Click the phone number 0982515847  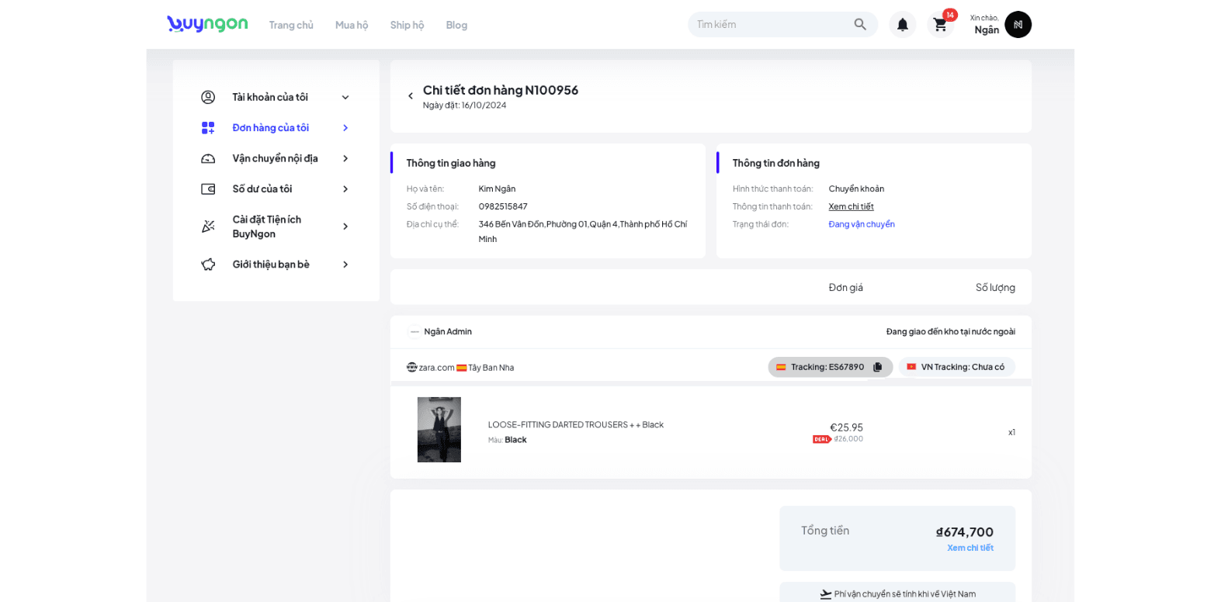(503, 206)
